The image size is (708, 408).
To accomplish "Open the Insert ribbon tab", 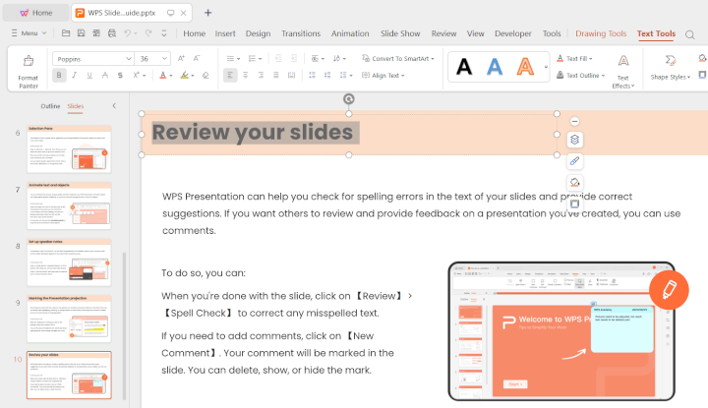I will coord(225,33).
